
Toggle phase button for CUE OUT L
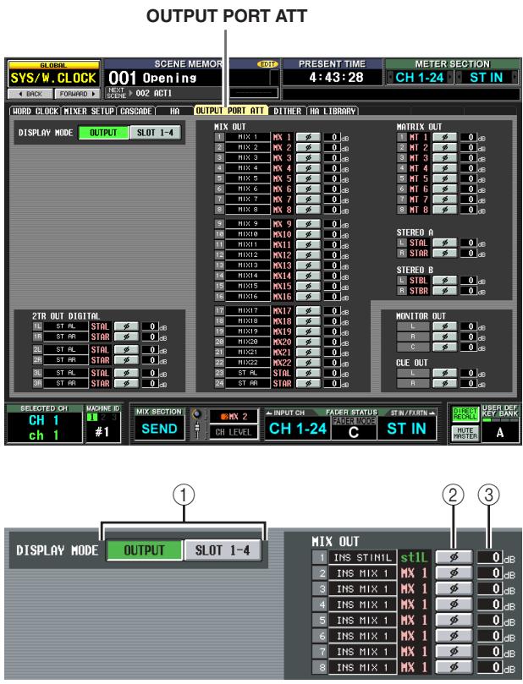point(445,373)
